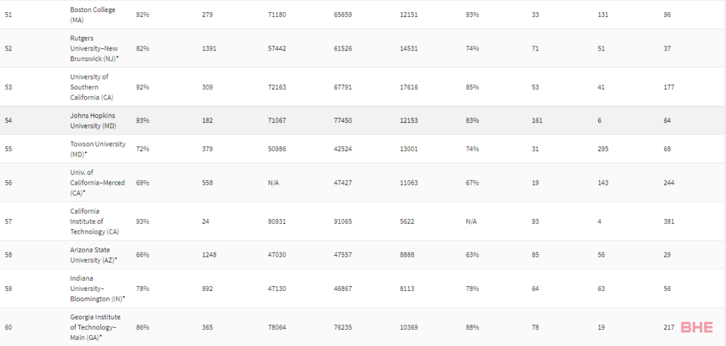Image resolution: width=726 pixels, height=346 pixels.
Task: Click 88% in Georgia Institute row
Action: (x=473, y=327)
